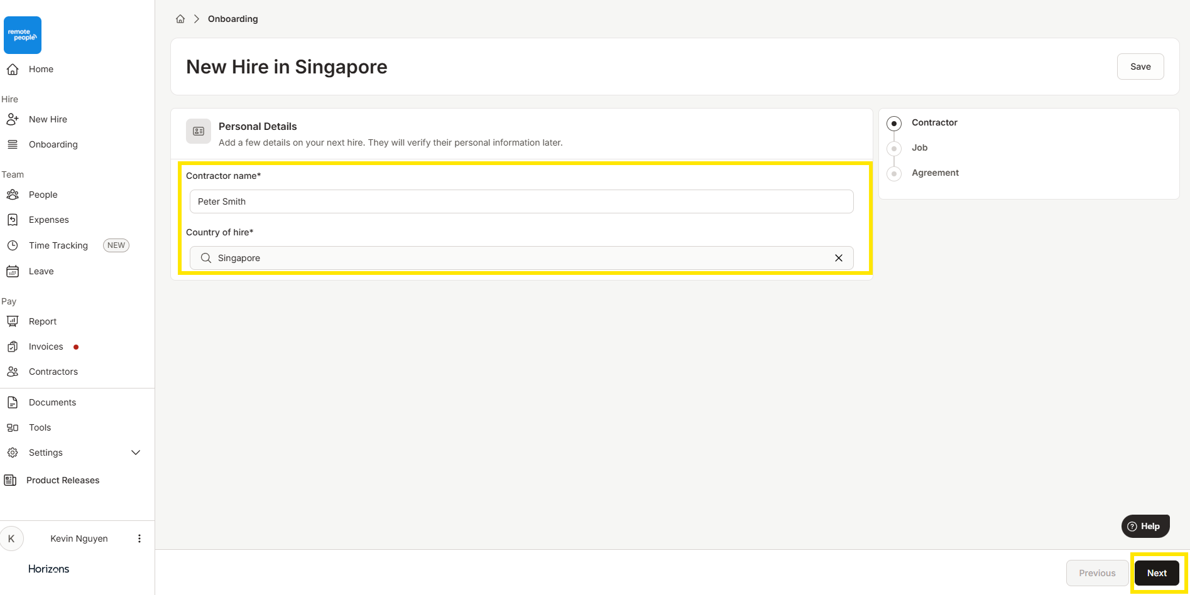1190x595 pixels.
Task: Click the Time Tracking clock icon
Action: [x=13, y=245]
